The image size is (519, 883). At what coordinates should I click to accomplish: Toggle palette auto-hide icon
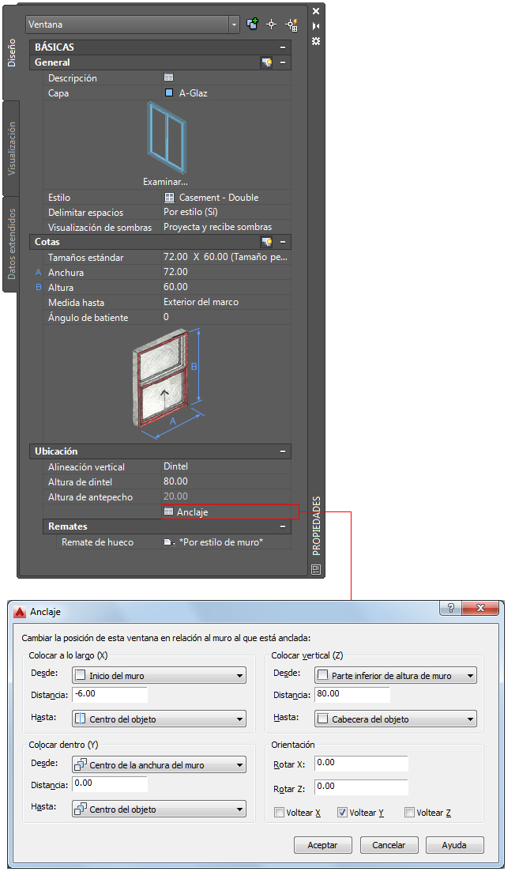click(x=316, y=26)
